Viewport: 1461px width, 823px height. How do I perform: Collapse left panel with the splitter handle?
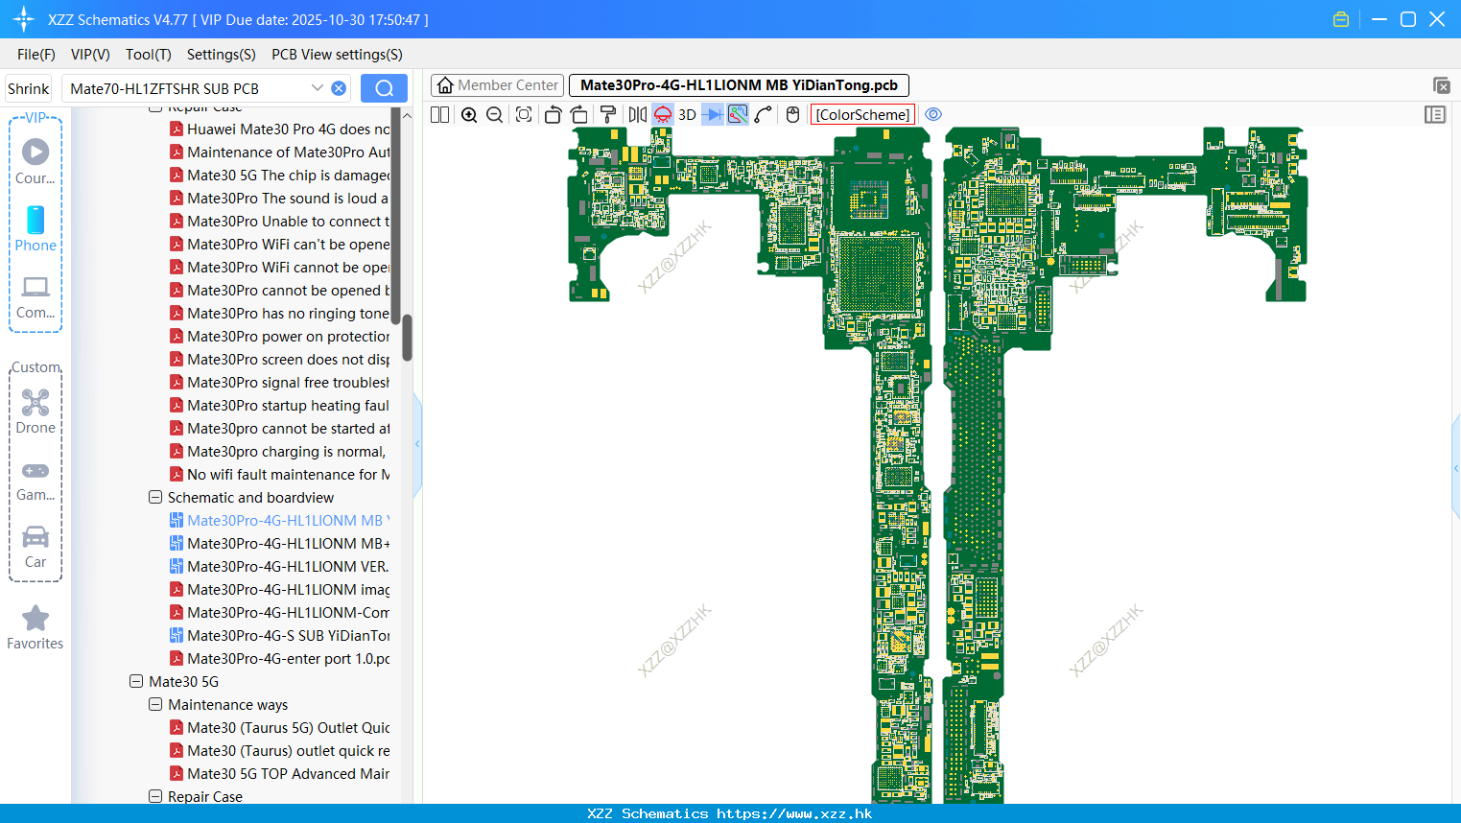click(417, 444)
